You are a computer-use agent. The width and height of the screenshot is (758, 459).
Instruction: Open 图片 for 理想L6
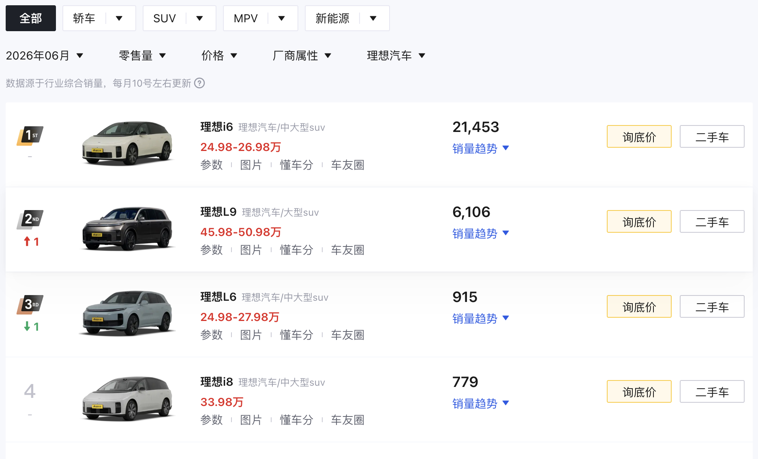pyautogui.click(x=251, y=335)
